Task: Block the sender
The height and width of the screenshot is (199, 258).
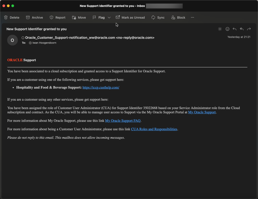Action: tap(178, 17)
